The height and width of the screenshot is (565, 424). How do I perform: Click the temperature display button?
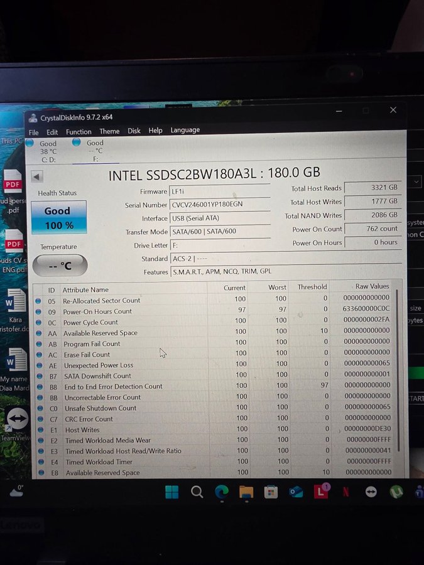point(60,266)
